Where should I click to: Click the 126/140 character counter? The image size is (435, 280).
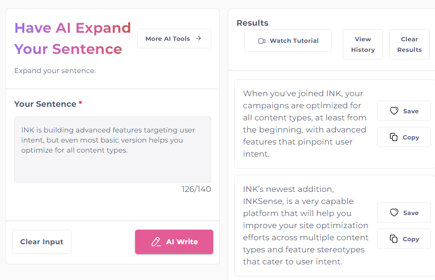click(196, 189)
